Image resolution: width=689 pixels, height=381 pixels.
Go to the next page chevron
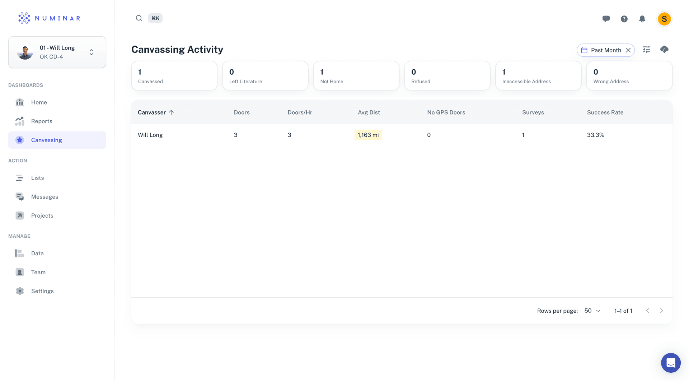(661, 311)
